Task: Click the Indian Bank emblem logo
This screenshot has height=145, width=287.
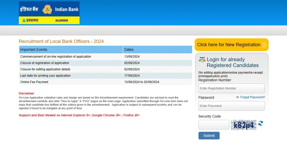Action: 47,9
